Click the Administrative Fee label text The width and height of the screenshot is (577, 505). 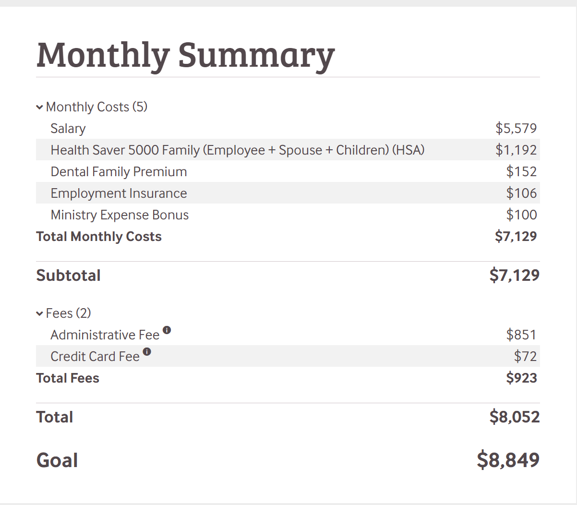coord(105,335)
